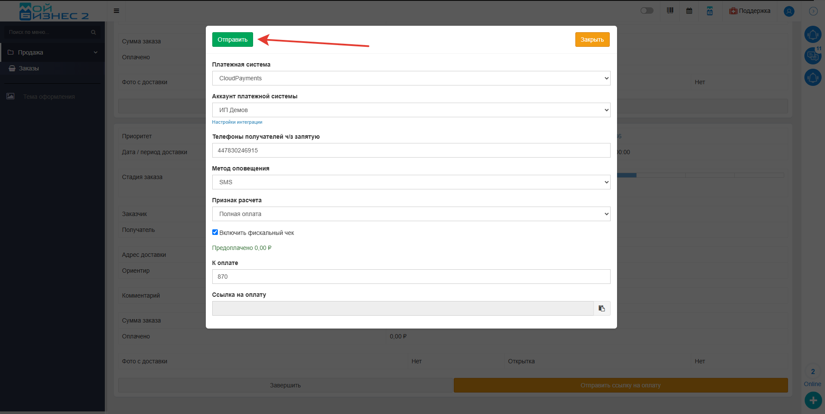Choose account in 'Аккаунт платежной системы' dropdown
The width and height of the screenshot is (825, 414).
coord(411,110)
